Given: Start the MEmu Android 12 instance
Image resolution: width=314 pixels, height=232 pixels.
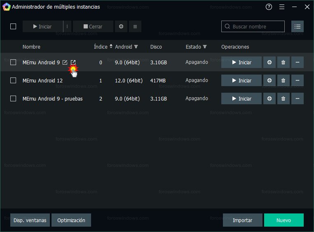Looking at the screenshot, I should 241,80.
